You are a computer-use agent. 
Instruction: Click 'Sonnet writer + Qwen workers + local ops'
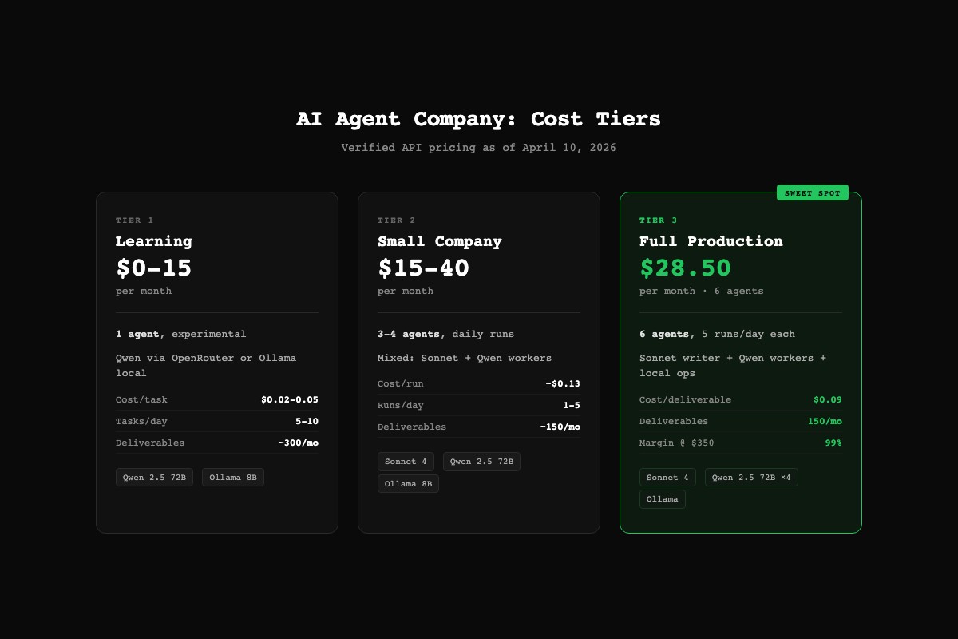[x=733, y=365]
